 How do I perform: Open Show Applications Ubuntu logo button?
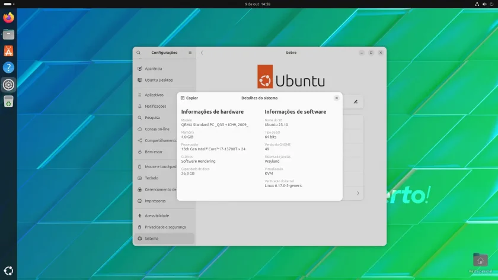8,271
